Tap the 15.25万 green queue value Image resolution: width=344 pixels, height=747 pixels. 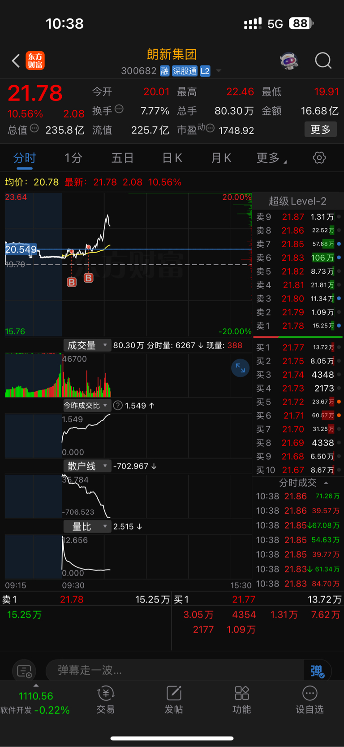[24, 615]
